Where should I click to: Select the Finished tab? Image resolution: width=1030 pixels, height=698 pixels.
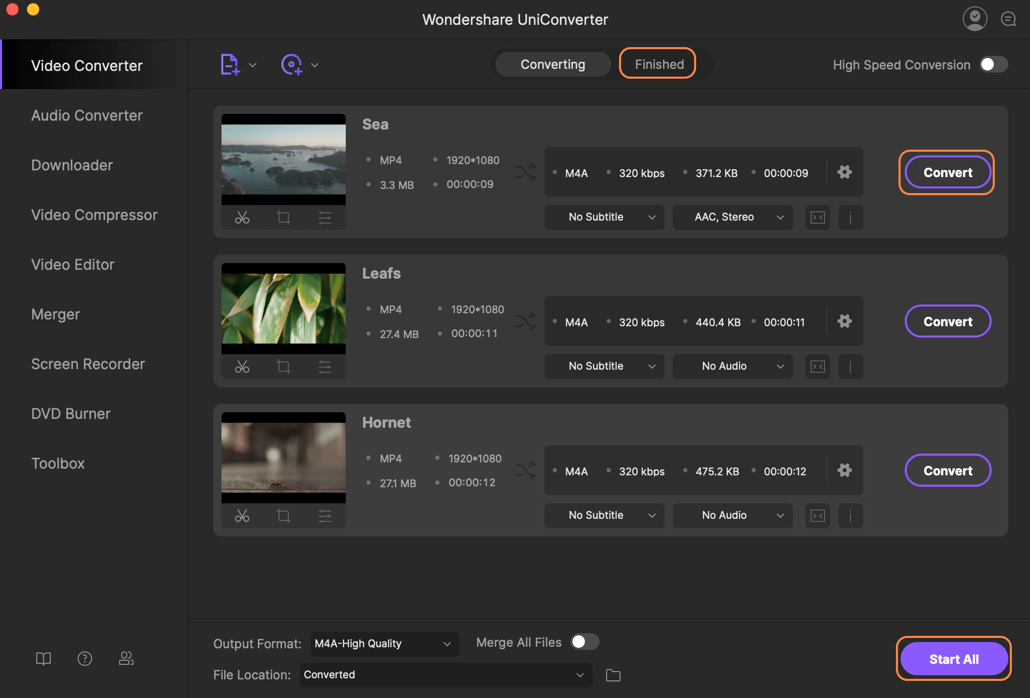pyautogui.click(x=657, y=64)
